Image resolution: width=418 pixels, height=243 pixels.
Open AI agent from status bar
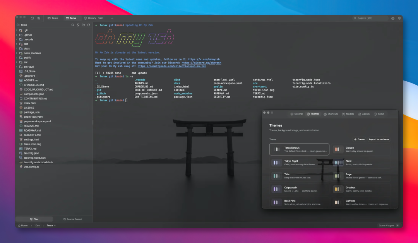point(389,226)
